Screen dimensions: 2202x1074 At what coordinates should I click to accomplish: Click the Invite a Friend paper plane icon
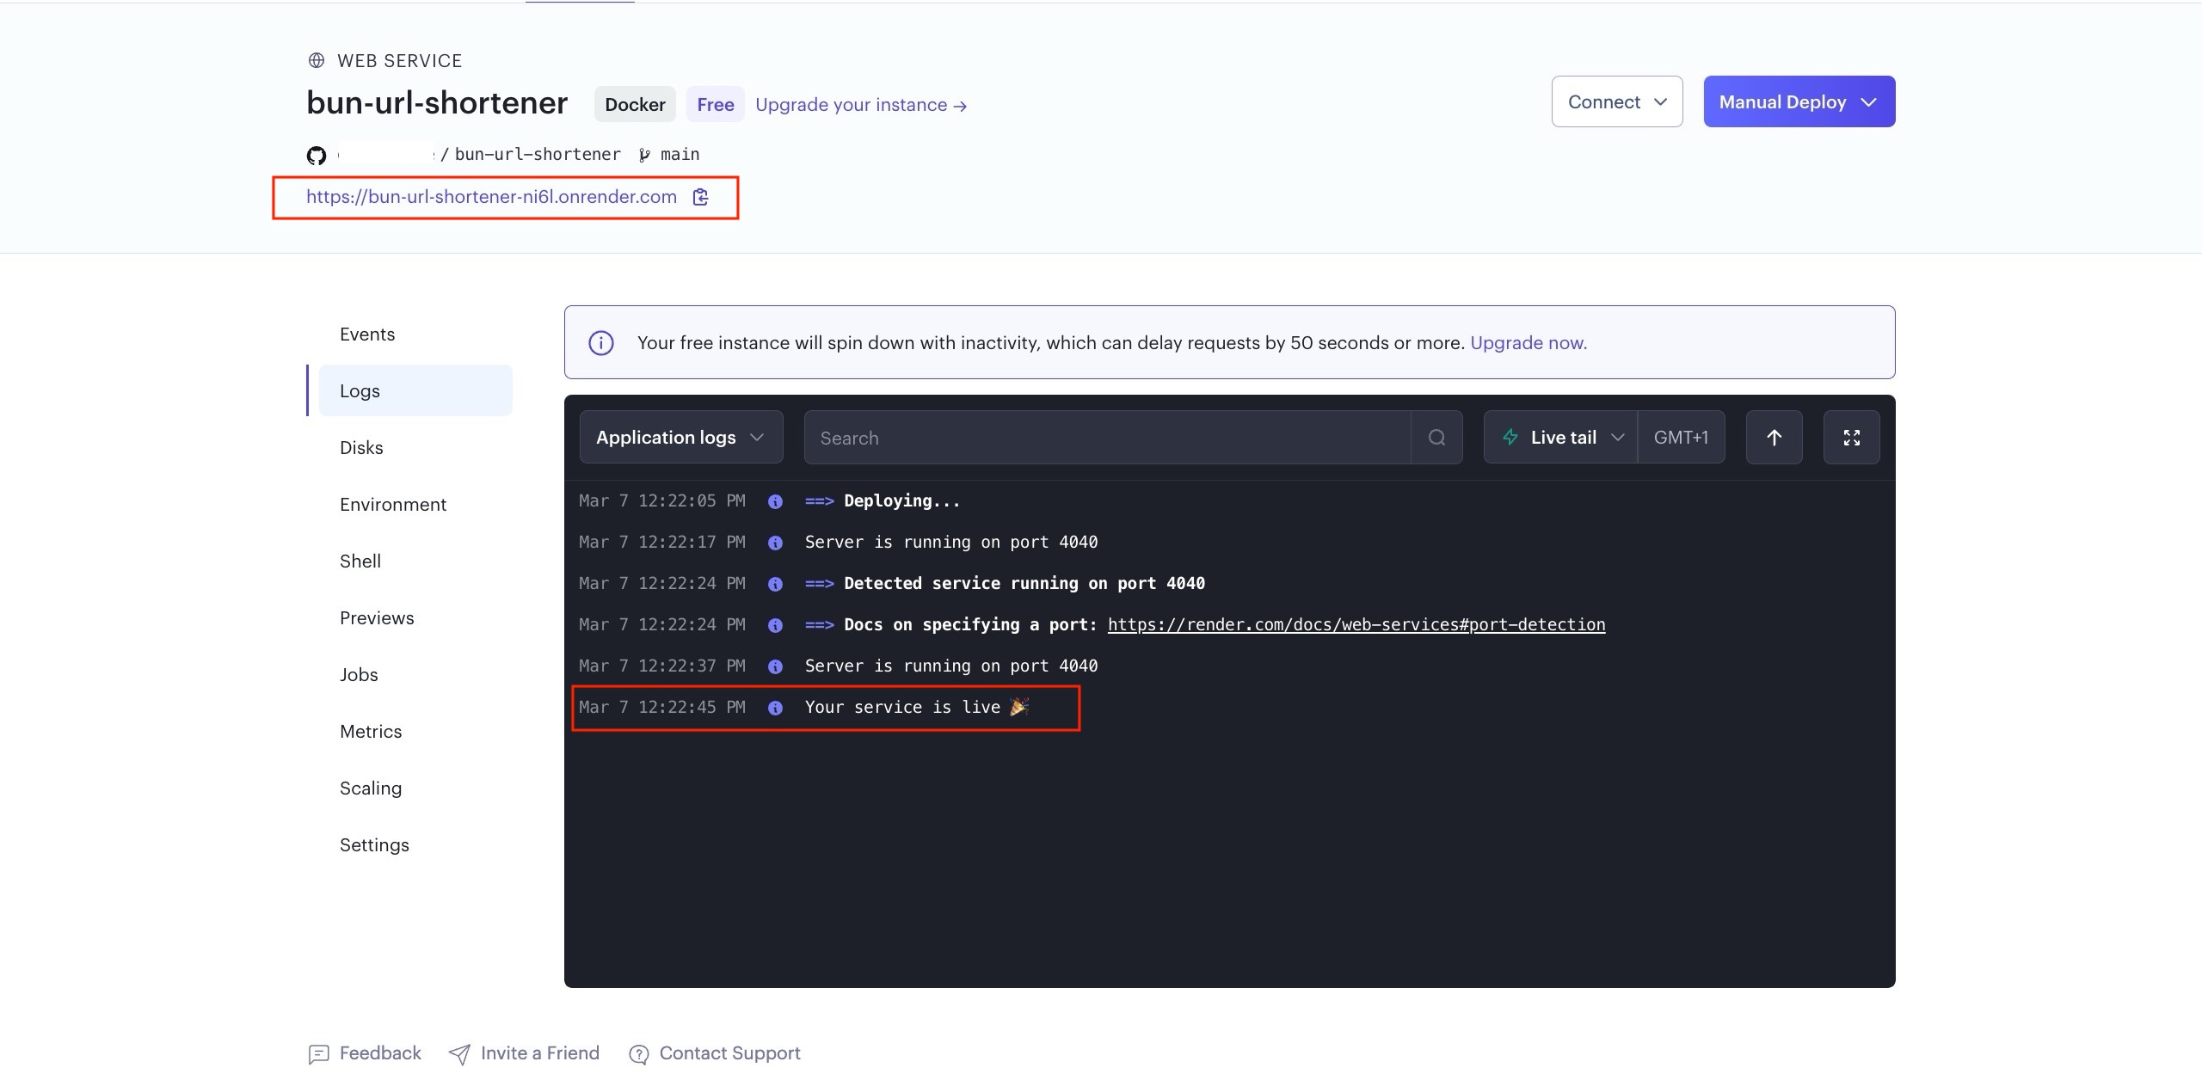tap(459, 1053)
